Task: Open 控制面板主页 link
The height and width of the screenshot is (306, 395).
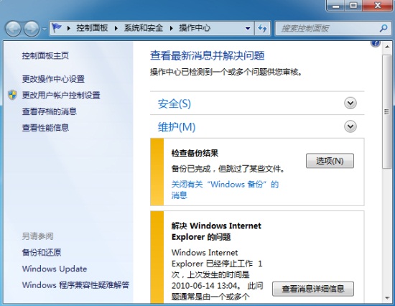Action: tap(45, 55)
